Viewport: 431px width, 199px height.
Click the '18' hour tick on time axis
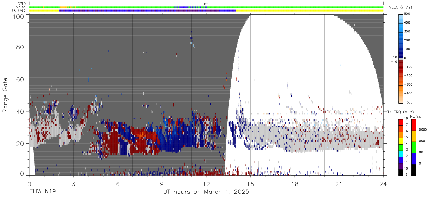(294, 184)
